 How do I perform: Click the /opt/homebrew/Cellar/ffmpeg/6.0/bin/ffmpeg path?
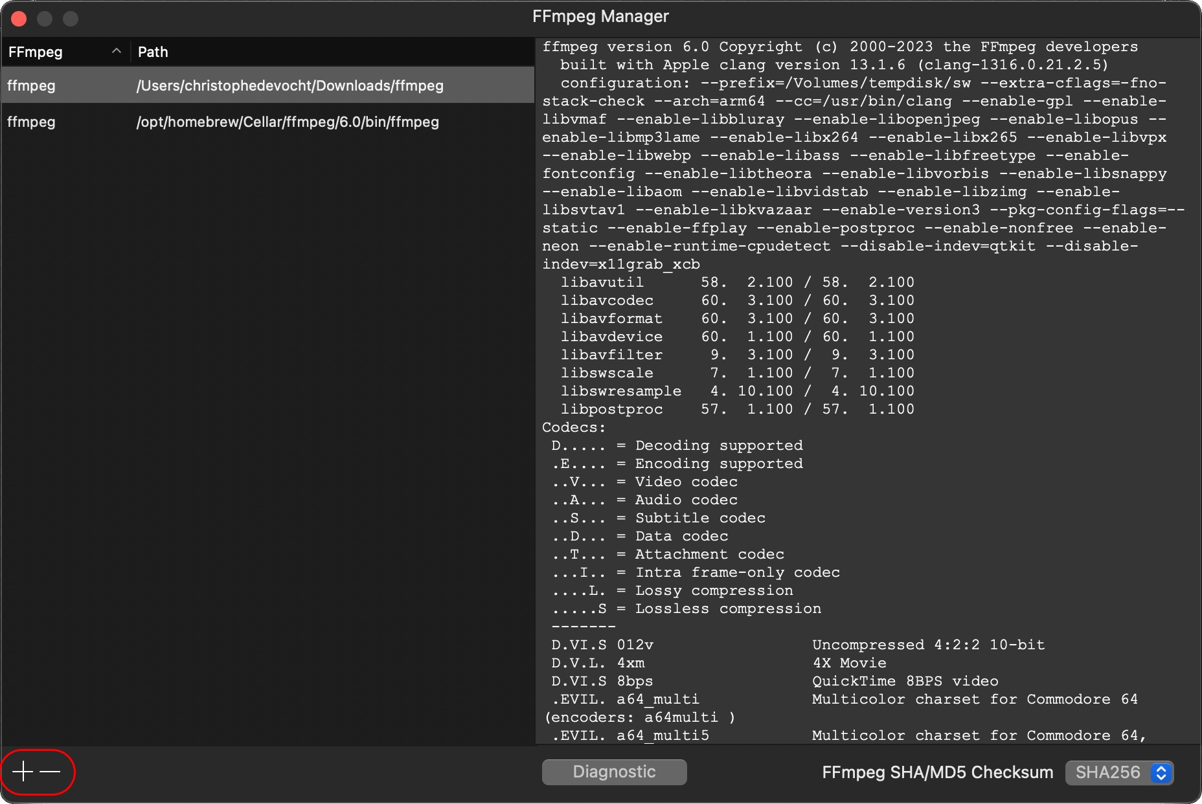click(288, 122)
